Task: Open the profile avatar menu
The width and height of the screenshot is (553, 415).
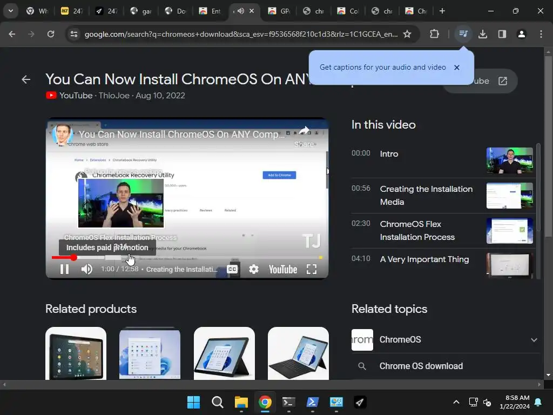Action: click(x=521, y=34)
